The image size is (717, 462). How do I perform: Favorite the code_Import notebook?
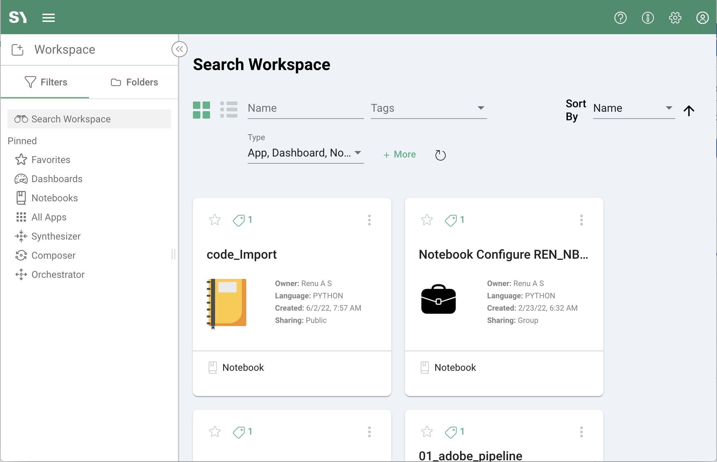click(x=214, y=220)
